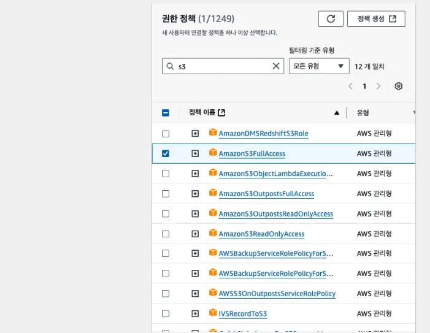430x333 pixels.
Task: Check the AWSS3OnOutpostsServiceRolePolicy checkbox
Action: [x=166, y=294]
